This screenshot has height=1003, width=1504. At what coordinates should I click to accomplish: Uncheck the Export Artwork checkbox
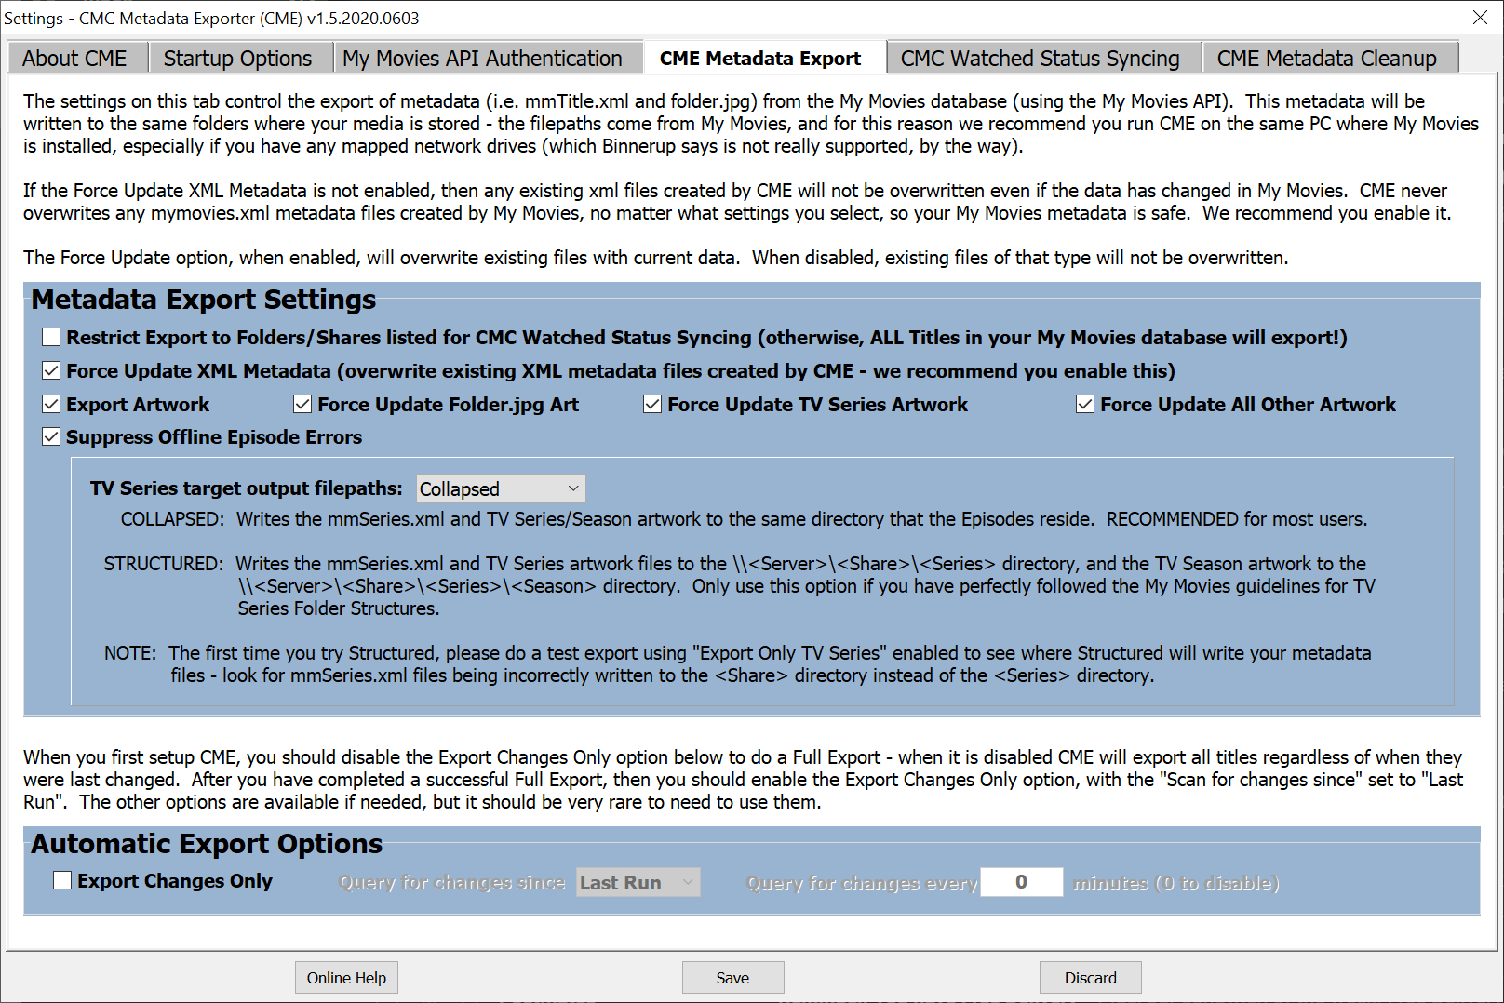[x=51, y=405]
